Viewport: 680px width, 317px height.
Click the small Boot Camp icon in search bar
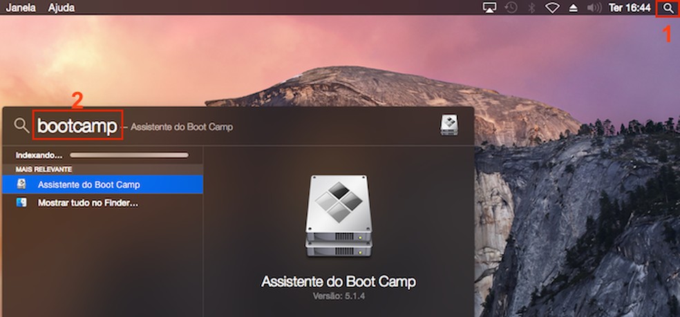pos(449,125)
